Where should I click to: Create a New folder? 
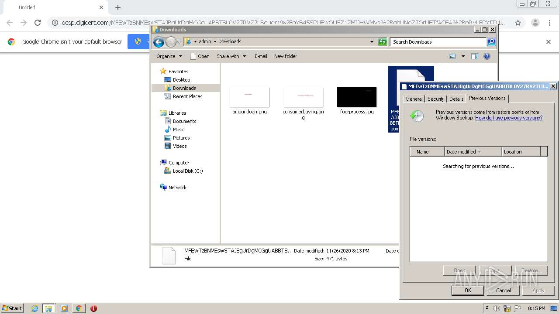tap(286, 56)
